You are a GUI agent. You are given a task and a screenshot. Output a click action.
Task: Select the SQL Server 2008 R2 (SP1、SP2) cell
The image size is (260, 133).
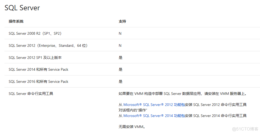point(35,33)
